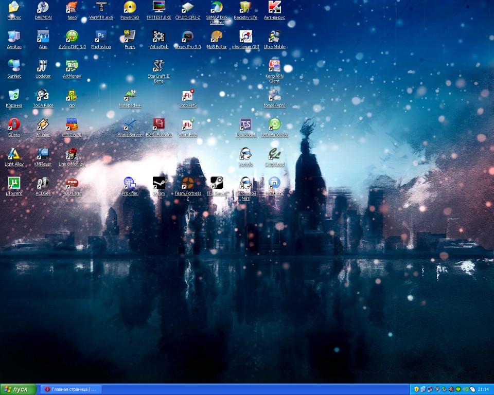Click the volume speaker tray icon

[x=451, y=389]
